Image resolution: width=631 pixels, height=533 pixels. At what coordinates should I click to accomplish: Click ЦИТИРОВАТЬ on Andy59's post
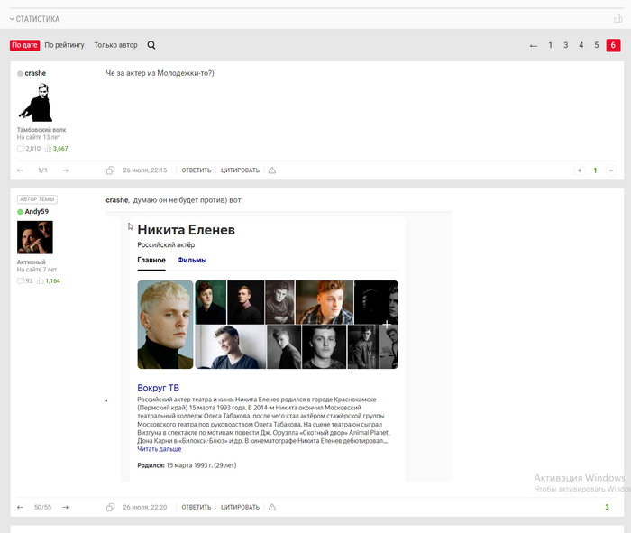pyautogui.click(x=240, y=507)
